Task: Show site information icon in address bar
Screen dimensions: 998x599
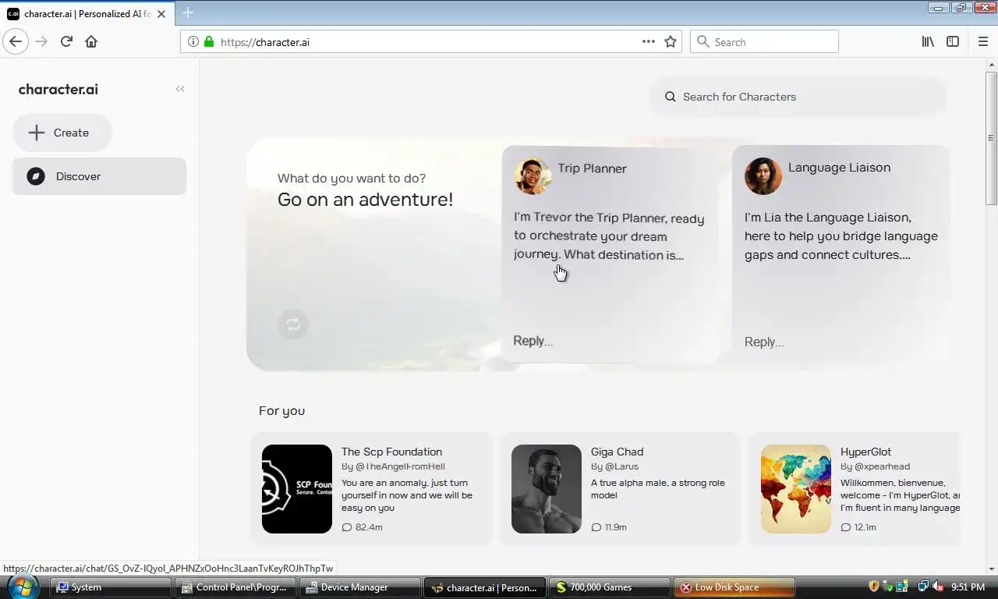Action: [x=193, y=42]
